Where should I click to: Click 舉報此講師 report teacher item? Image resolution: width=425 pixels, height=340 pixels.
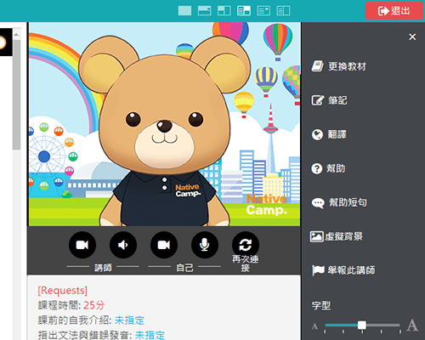tap(343, 270)
